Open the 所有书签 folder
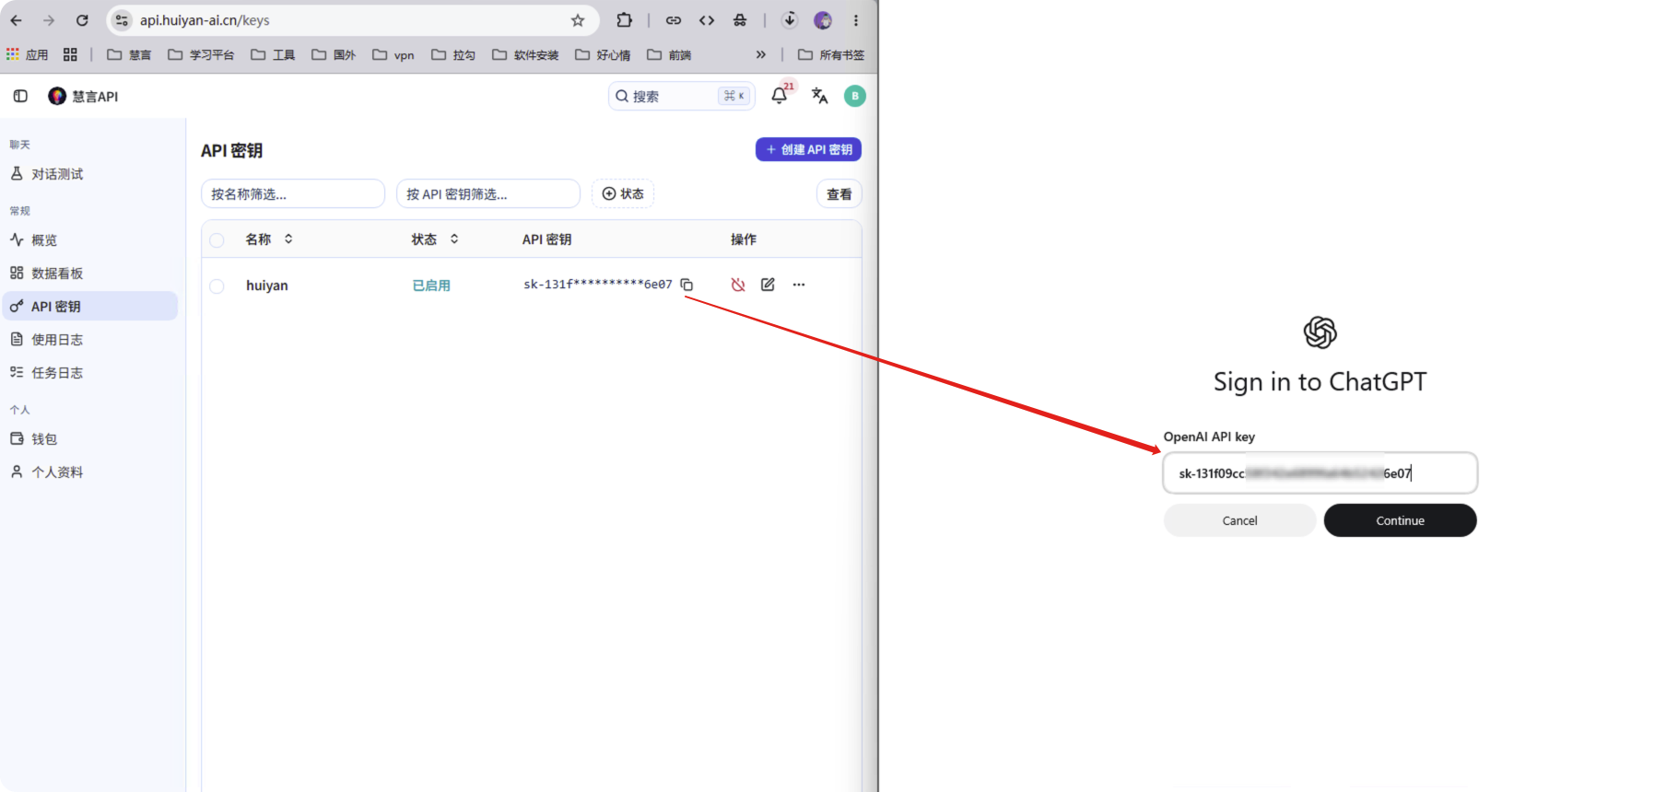 (831, 54)
